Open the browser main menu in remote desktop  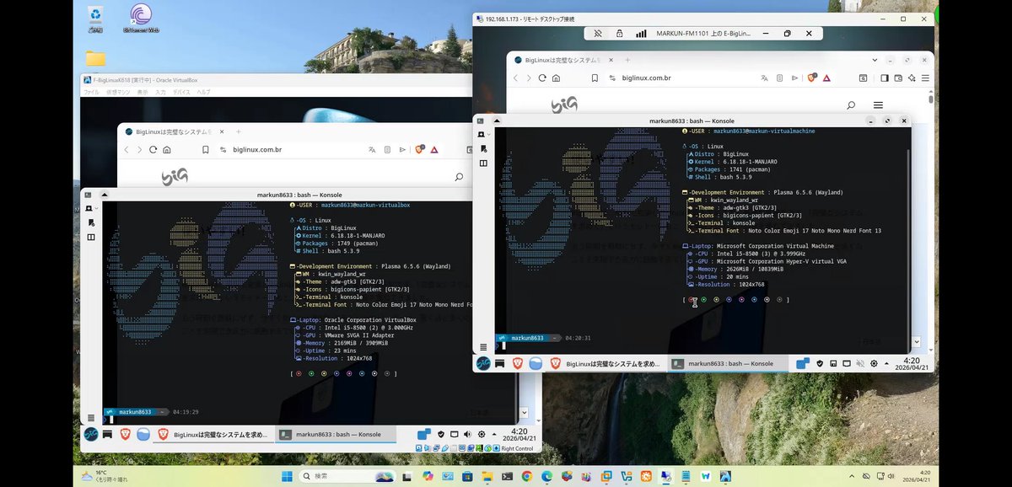[924, 78]
